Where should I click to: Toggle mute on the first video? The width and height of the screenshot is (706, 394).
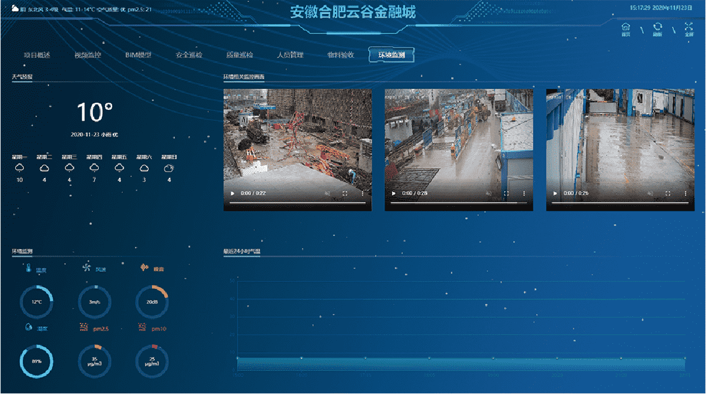[x=327, y=193]
